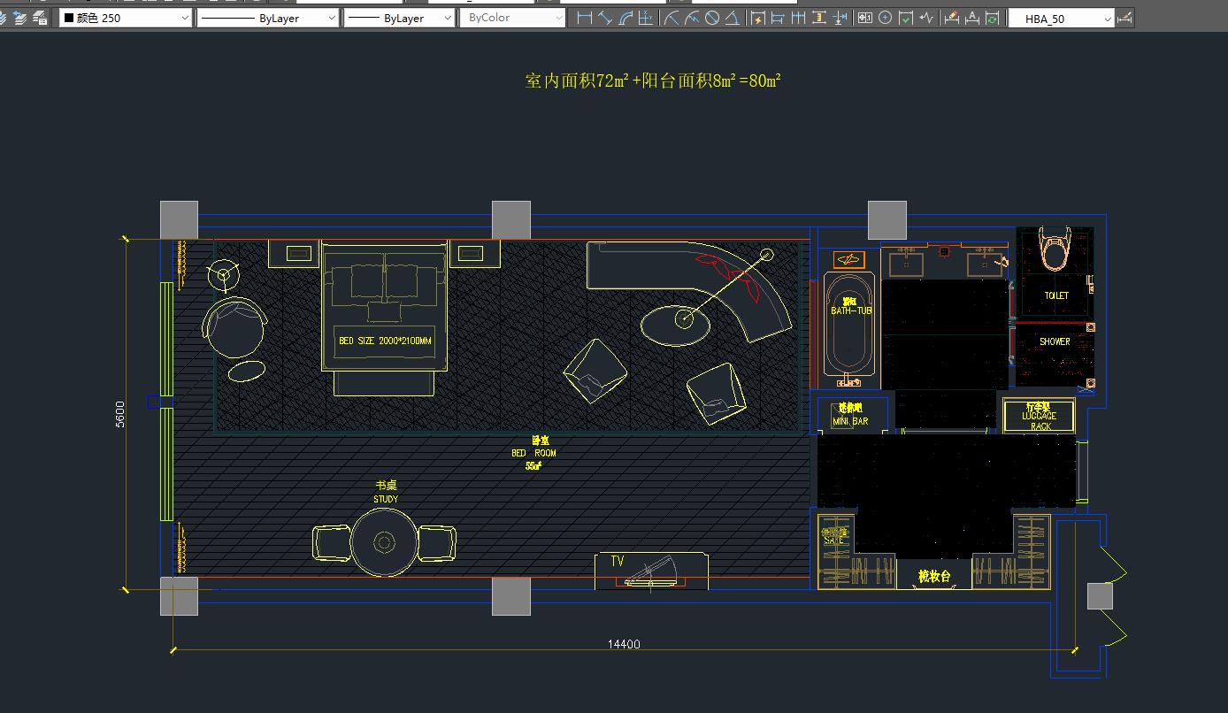Open the Layer States manager icon
The image size is (1228, 713).
tap(39, 18)
